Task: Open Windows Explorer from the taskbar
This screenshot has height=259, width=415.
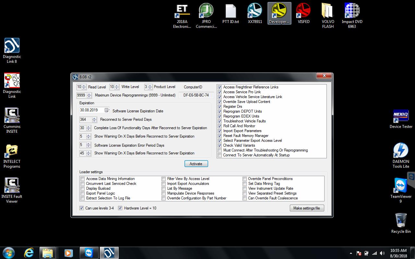Action: [x=48, y=253]
